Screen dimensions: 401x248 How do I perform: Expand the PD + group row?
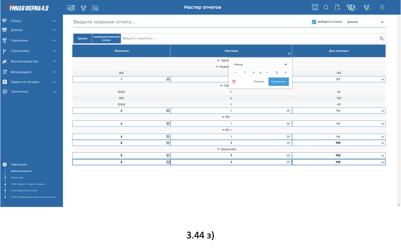[x=223, y=130]
